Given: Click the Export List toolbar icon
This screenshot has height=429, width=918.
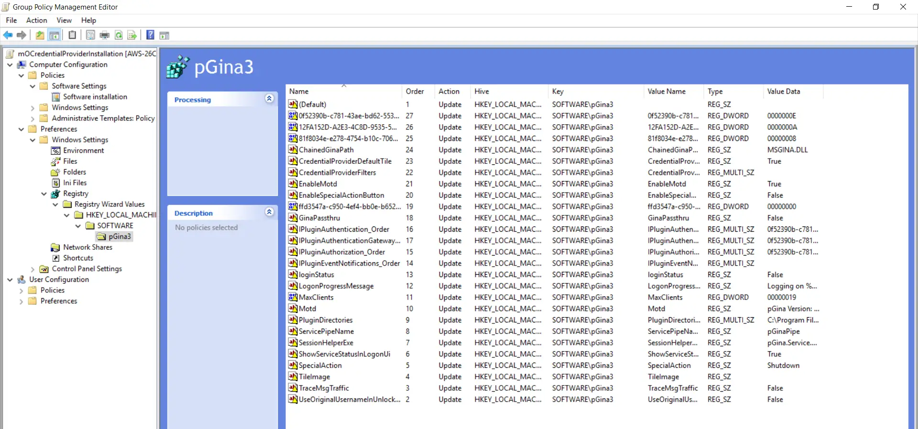Looking at the screenshot, I should point(132,35).
